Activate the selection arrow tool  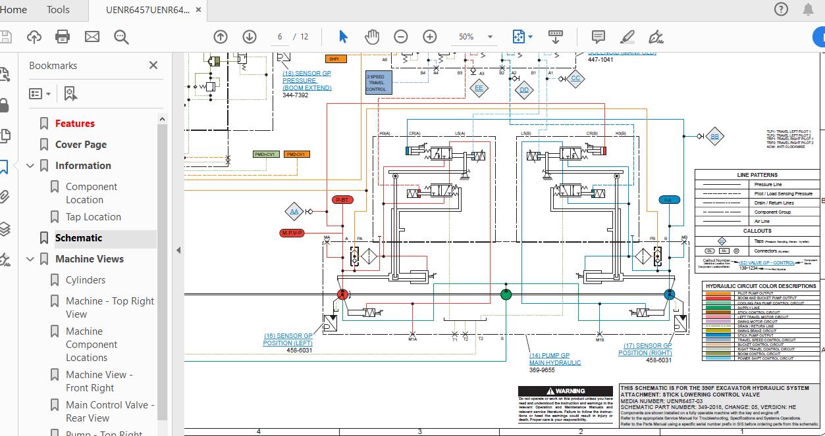pyautogui.click(x=343, y=37)
